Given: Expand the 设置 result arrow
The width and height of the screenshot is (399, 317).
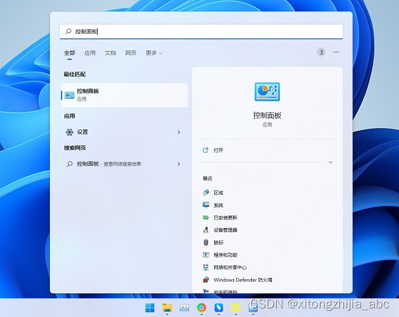Looking at the screenshot, I should point(179,132).
